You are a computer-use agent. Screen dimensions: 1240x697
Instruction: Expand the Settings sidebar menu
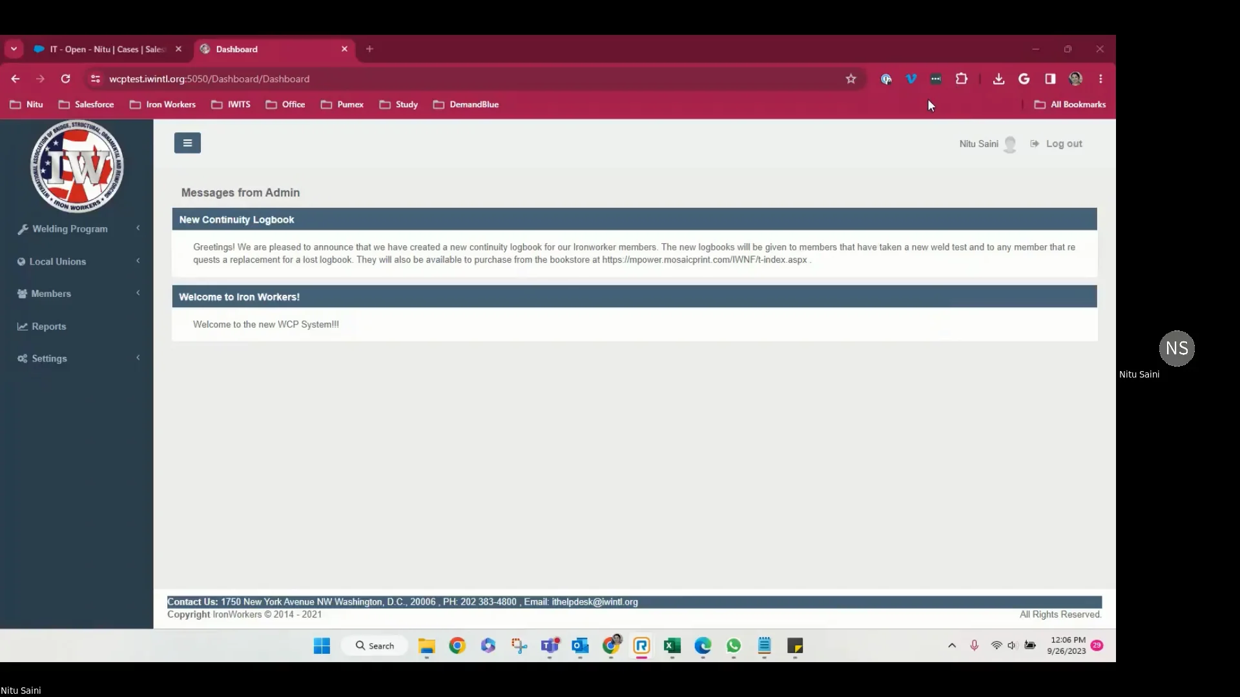coord(49,359)
